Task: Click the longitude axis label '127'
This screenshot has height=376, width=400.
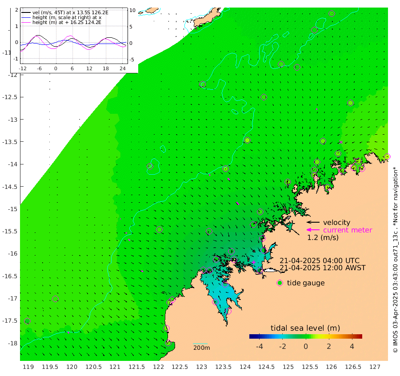Action: click(x=375, y=367)
